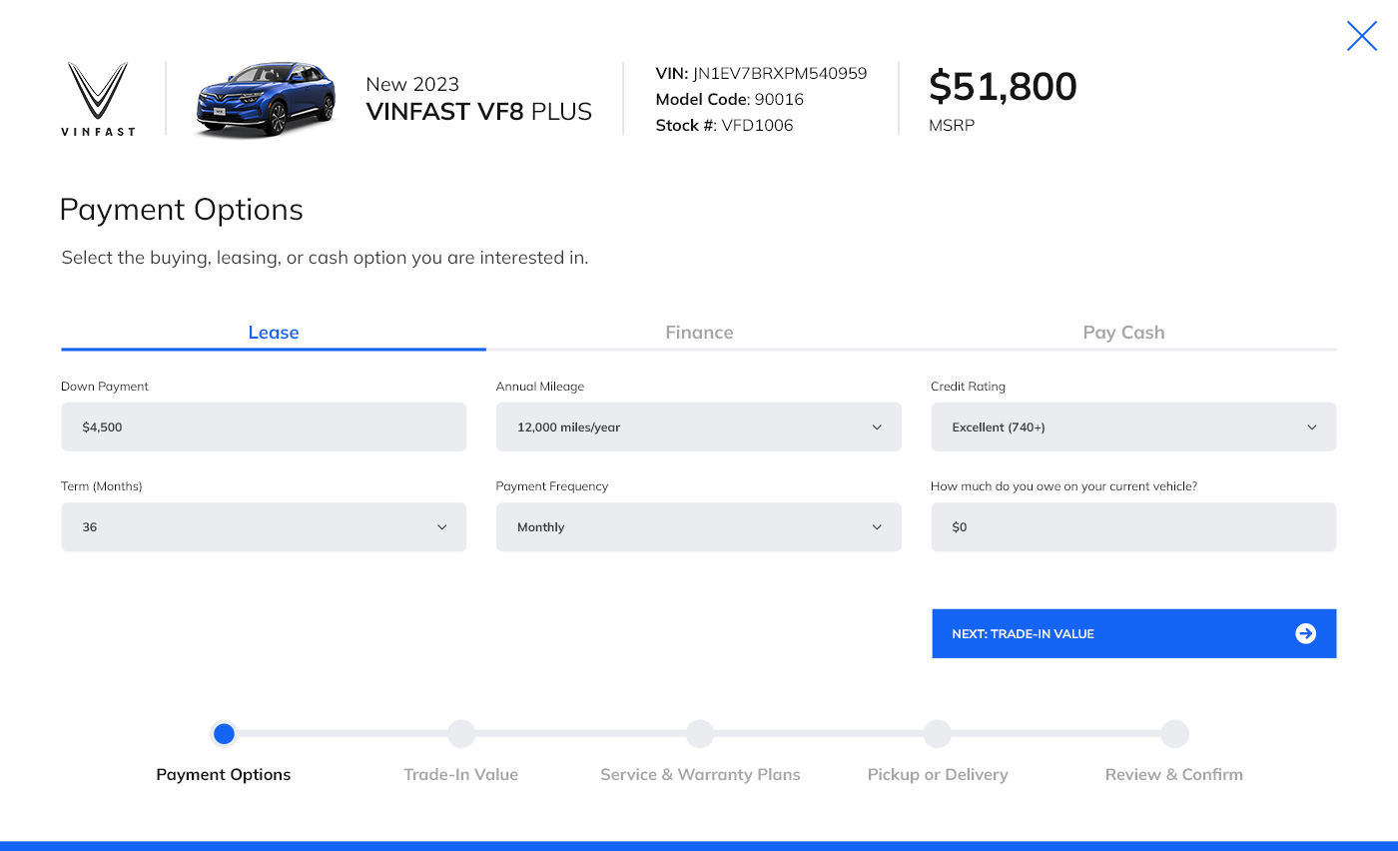Image resolution: width=1398 pixels, height=851 pixels.
Task: Click the Review & Confirm step label
Action: pyautogui.click(x=1174, y=774)
